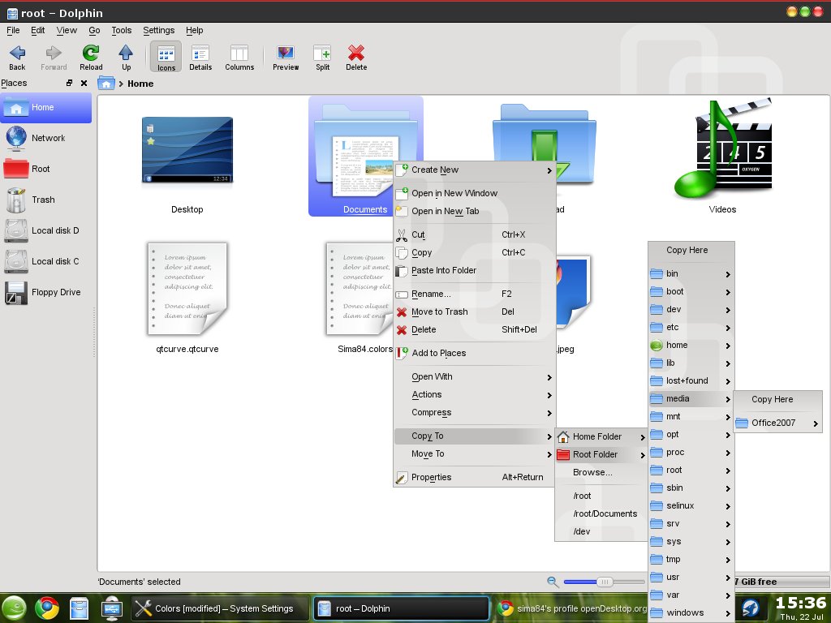Open the File menu
831x623 pixels.
(x=13, y=30)
